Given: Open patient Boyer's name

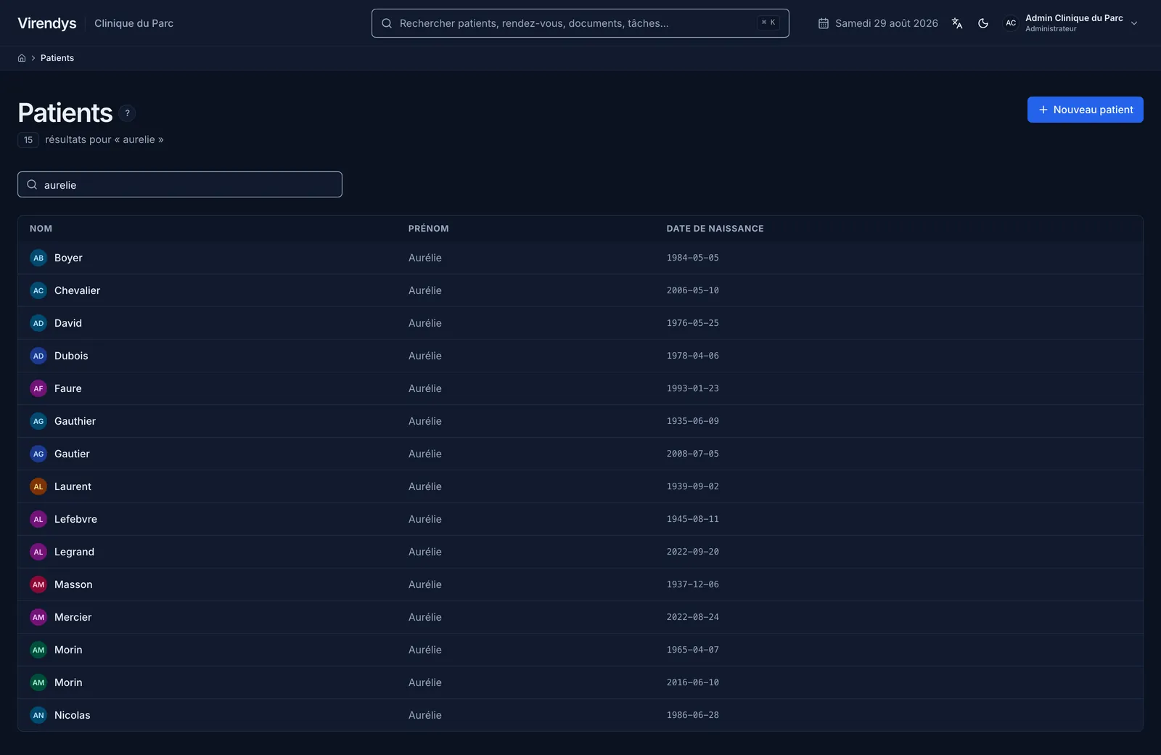Looking at the screenshot, I should [68, 258].
